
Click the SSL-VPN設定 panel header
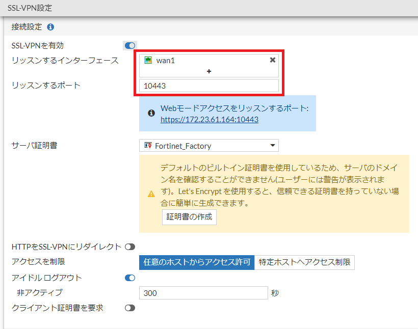pyautogui.click(x=30, y=8)
